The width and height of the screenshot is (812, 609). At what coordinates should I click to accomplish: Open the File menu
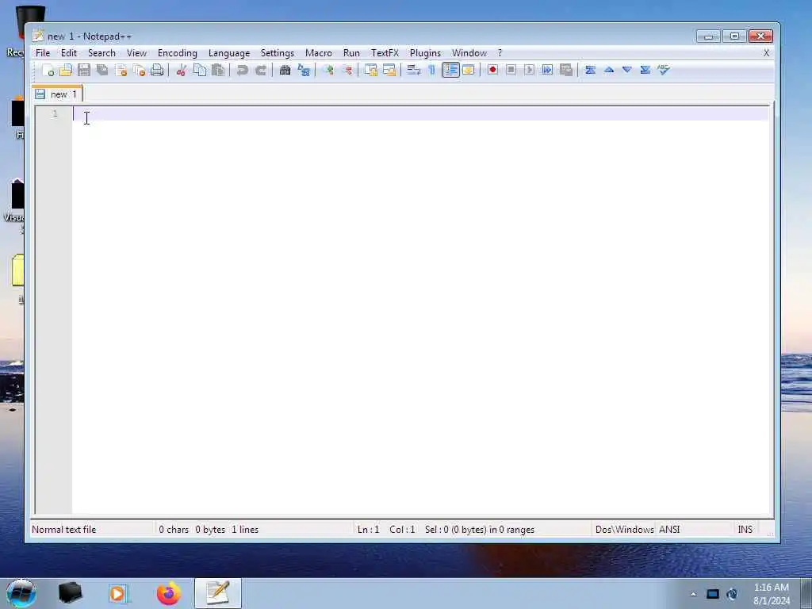(x=43, y=53)
